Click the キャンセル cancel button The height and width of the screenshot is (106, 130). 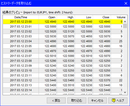coord(97,100)
